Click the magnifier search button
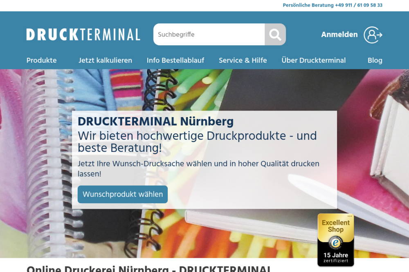 (275, 34)
